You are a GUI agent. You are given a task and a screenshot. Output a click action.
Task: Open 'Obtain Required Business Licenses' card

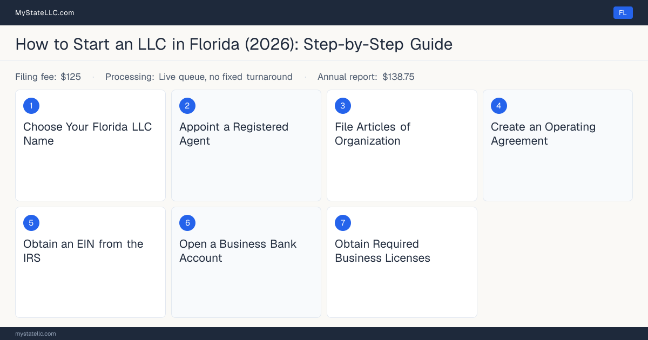coord(402,262)
